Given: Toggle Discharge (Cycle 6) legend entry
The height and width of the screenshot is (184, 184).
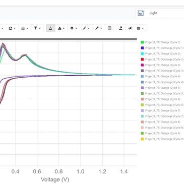Looking at the screenshot, I should click(x=162, y=105).
